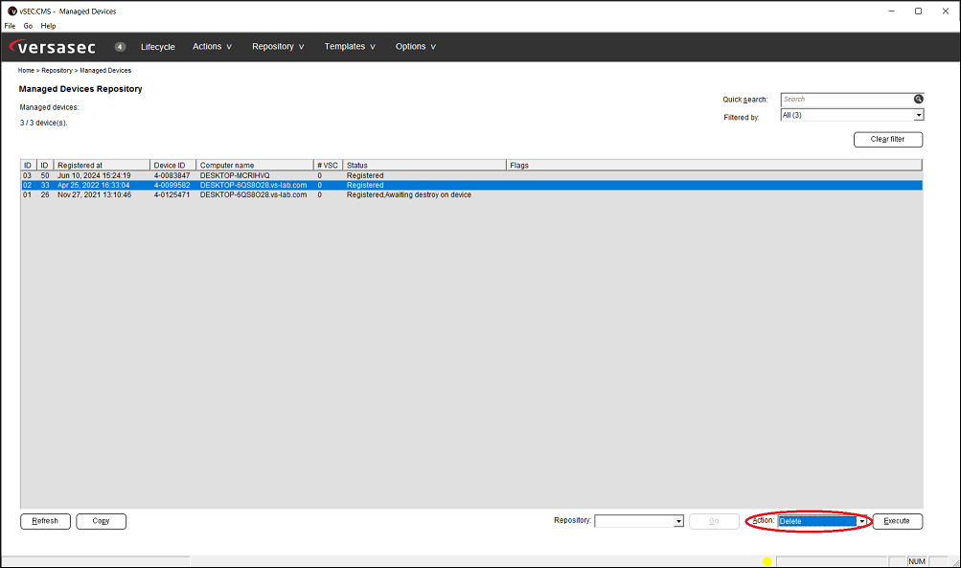
Task: Focus the Quick search input field
Action: click(x=846, y=100)
